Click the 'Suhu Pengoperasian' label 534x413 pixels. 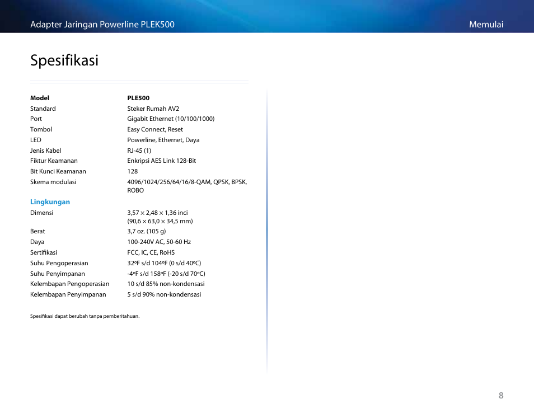pyautogui.click(x=59, y=263)
